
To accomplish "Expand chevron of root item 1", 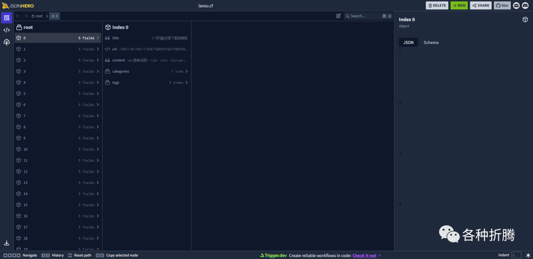I will (x=98, y=49).
